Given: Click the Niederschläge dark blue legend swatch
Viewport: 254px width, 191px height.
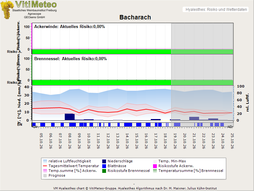Looking at the screenshot, I should tap(104, 161).
